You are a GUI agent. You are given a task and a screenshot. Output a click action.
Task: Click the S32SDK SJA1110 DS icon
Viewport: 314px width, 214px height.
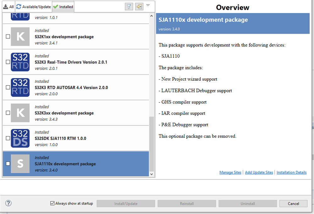pyautogui.click(x=20, y=138)
